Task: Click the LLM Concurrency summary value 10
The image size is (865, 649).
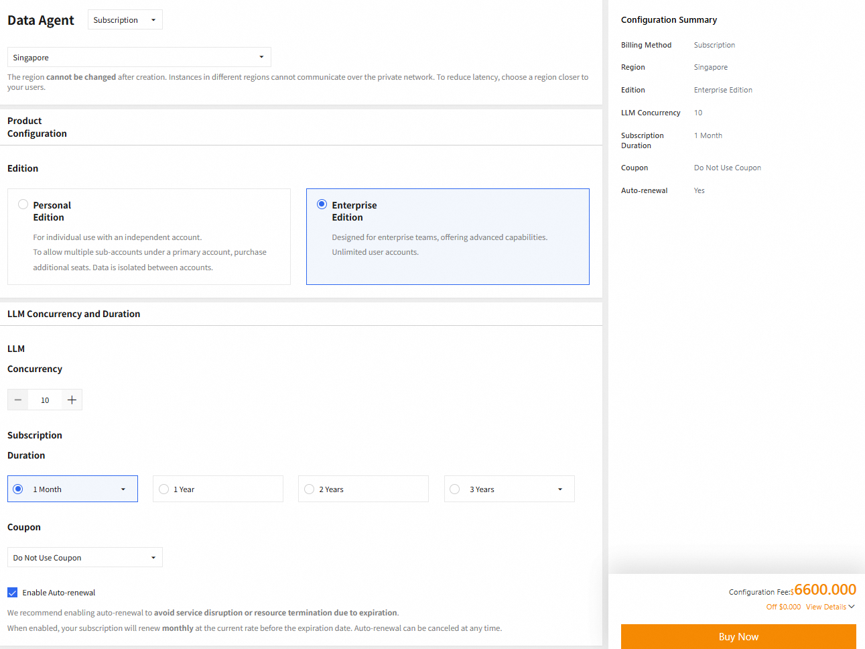Action: coord(698,113)
